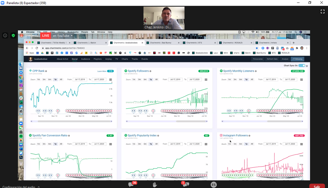Open CPP Rank From date picker

pos(80,79)
